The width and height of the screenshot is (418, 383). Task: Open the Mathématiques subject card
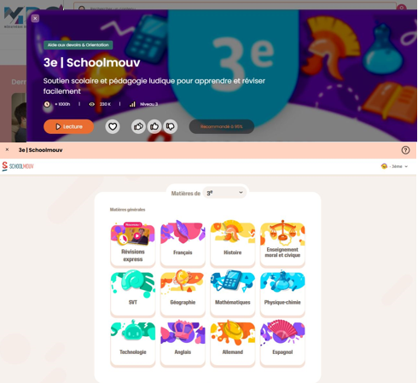tap(233, 293)
